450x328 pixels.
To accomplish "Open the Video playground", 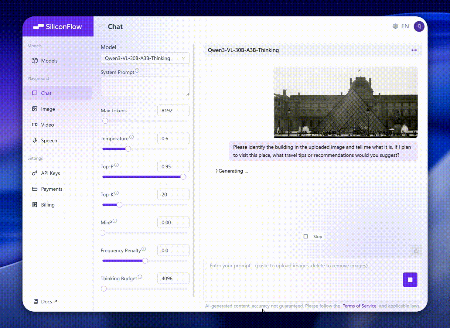I will pyautogui.click(x=57, y=125).
